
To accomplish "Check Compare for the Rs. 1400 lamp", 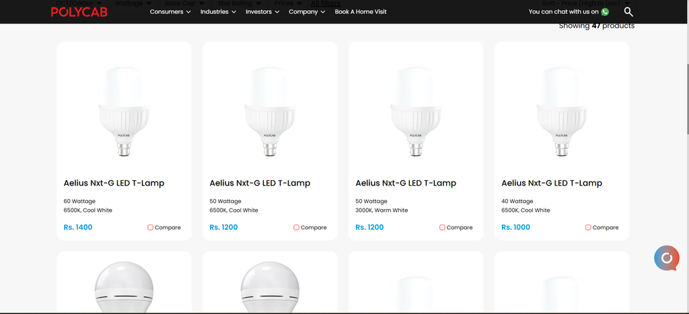I will pyautogui.click(x=150, y=227).
